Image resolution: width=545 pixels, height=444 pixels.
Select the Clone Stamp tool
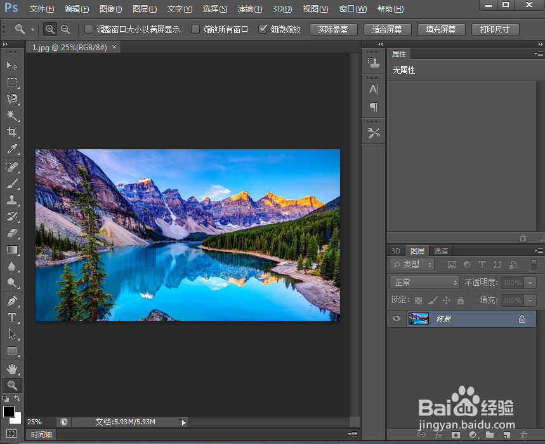12,200
